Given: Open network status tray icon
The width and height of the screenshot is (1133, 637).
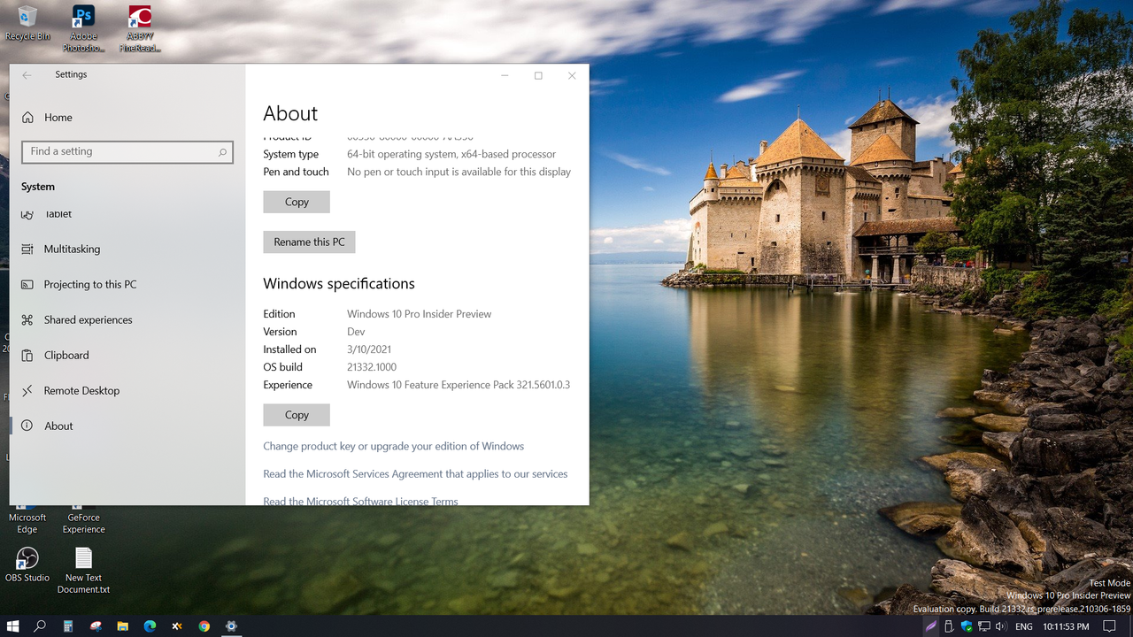Looking at the screenshot, I should (x=983, y=626).
